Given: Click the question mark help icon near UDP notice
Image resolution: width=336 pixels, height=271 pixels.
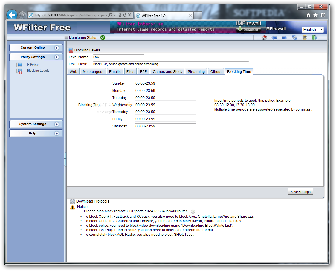Looking at the screenshot, I should click(193, 211).
